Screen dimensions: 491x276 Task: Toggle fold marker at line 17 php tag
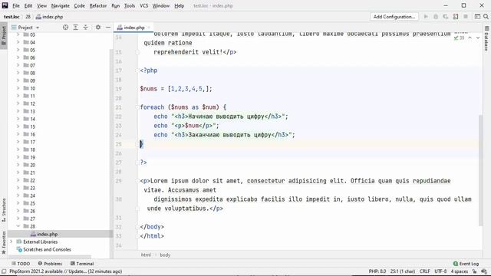pyautogui.click(x=137, y=71)
